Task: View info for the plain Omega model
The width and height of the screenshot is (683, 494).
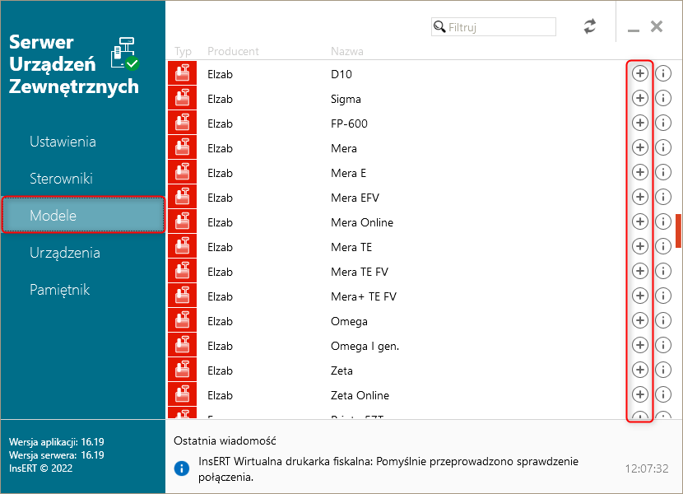Action: pyautogui.click(x=663, y=320)
